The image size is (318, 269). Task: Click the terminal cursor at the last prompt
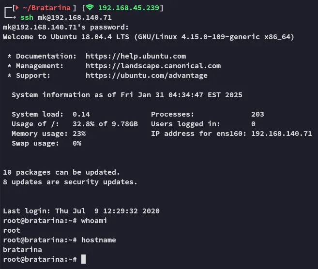point(83,259)
